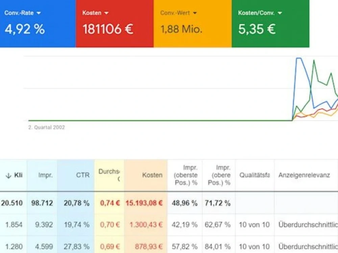Click the average cost 0,74 €

[110, 203]
